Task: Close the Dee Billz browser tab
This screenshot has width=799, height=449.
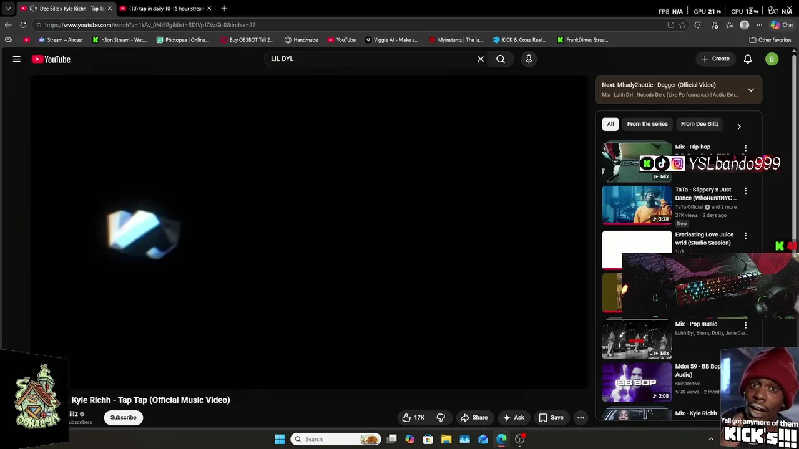Action: pos(110,9)
